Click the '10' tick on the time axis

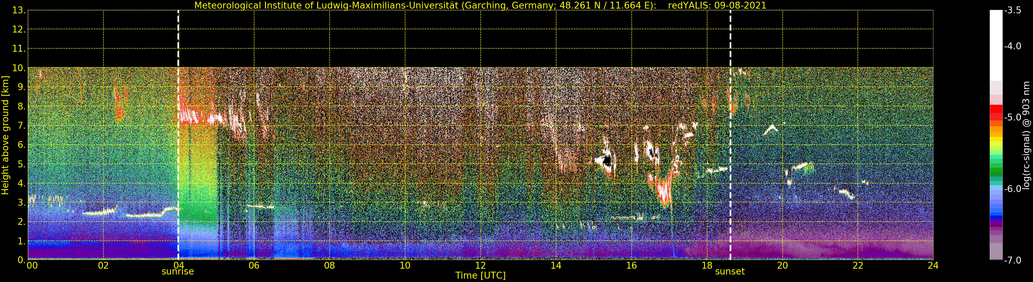[x=405, y=266]
